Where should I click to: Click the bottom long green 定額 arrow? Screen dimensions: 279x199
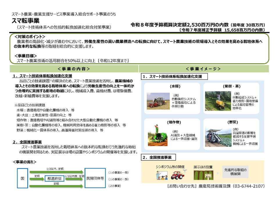tap(56, 186)
